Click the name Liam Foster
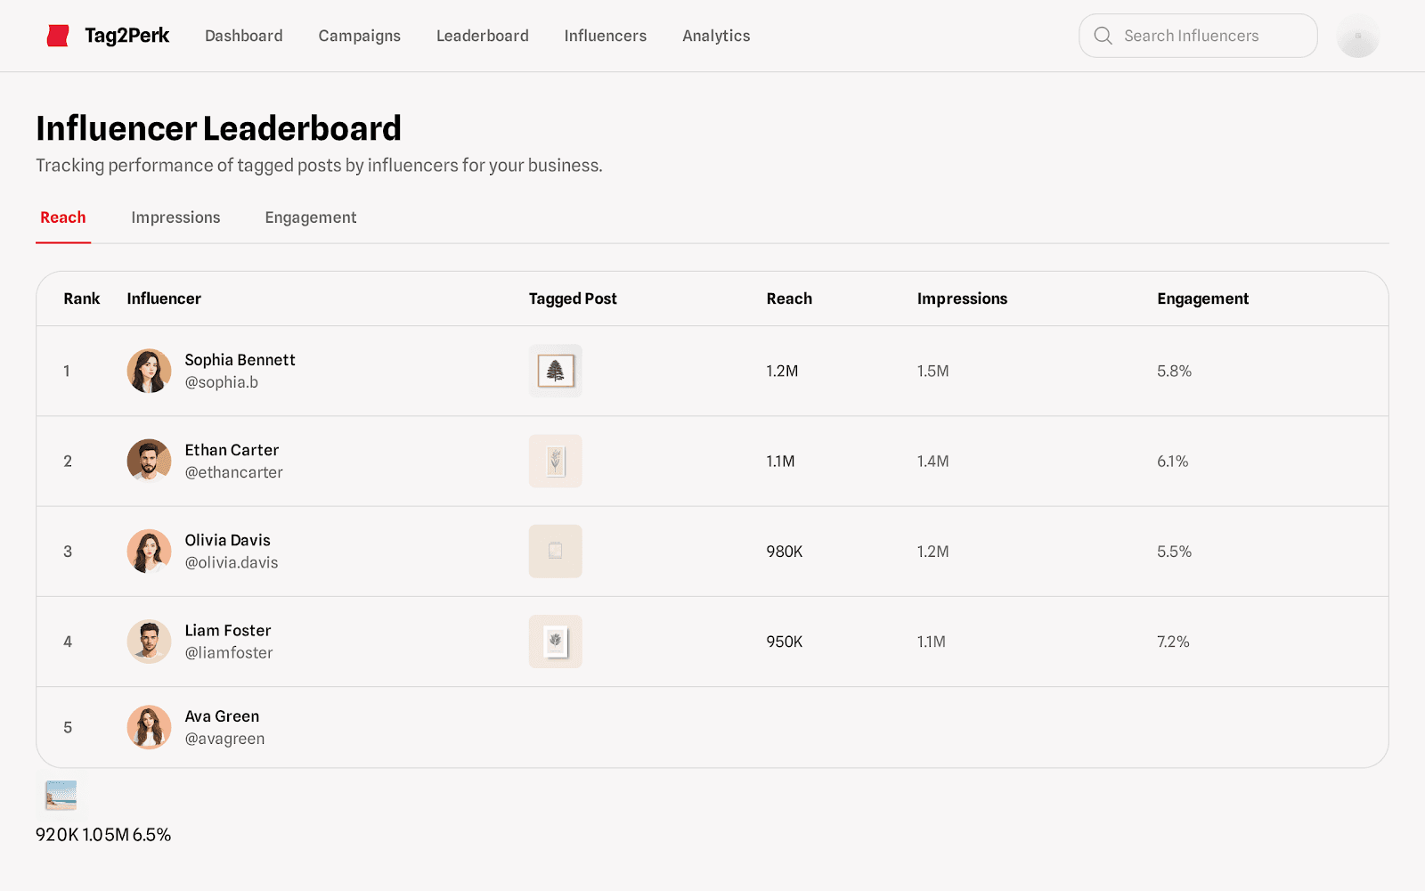This screenshot has height=891, width=1425. click(228, 630)
